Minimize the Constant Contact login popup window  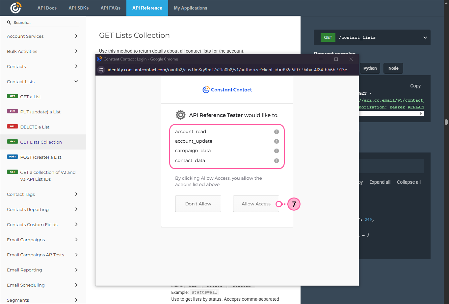(321, 59)
